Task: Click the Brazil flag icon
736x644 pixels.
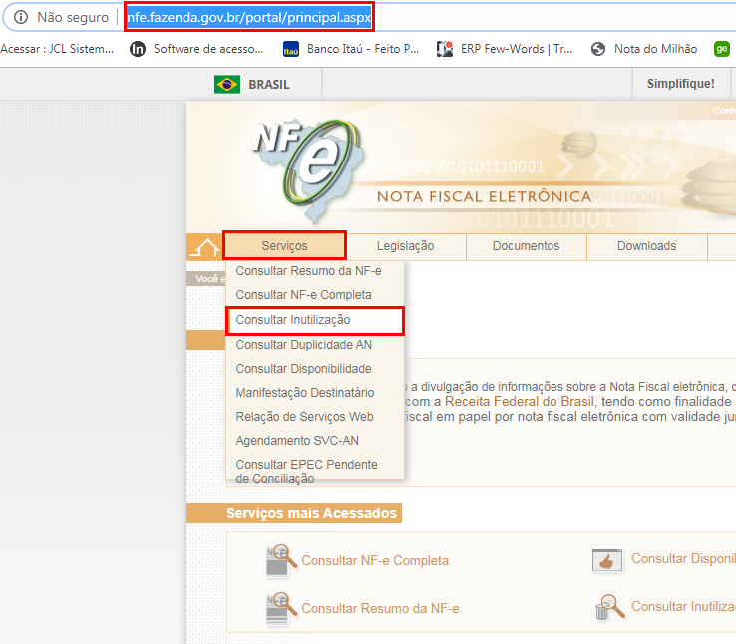Action: 227,85
